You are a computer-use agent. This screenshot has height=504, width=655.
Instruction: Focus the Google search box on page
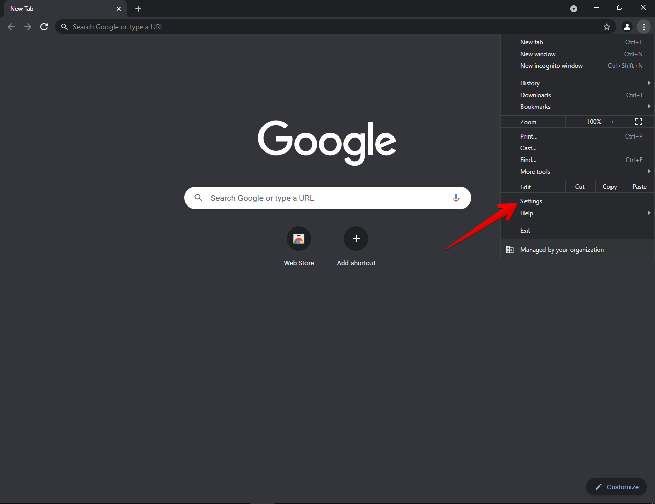(327, 198)
